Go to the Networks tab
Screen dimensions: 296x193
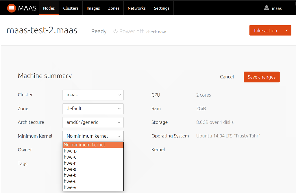tap(137, 8)
